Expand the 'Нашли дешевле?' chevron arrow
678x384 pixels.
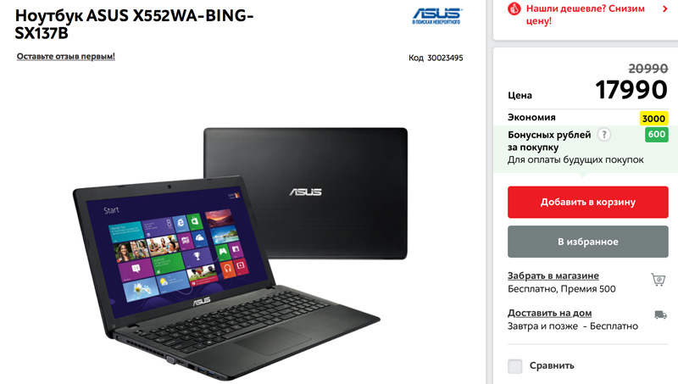[665, 8]
